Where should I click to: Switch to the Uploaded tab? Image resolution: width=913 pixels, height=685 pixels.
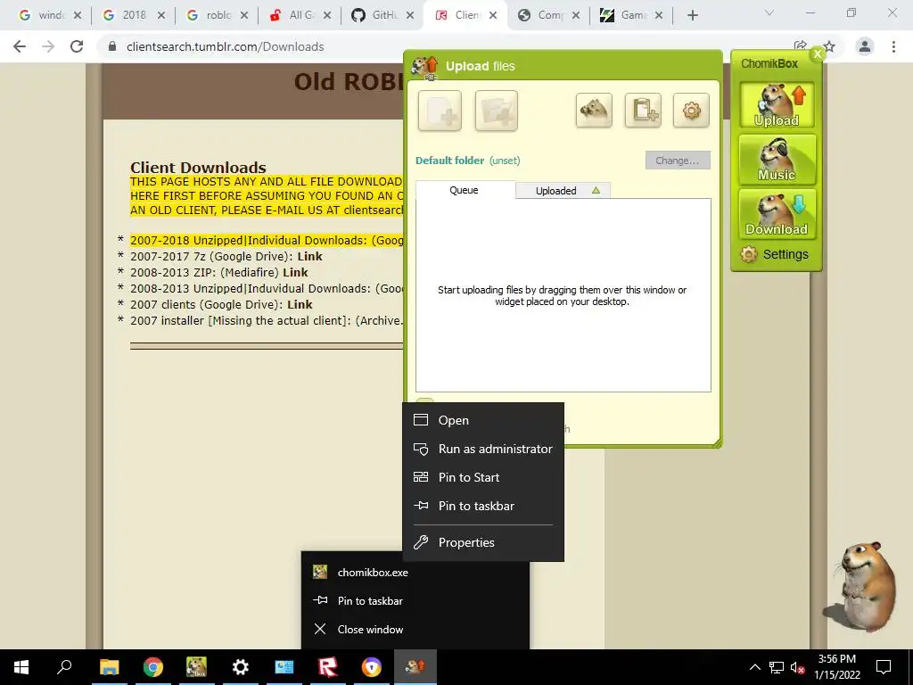tap(563, 191)
